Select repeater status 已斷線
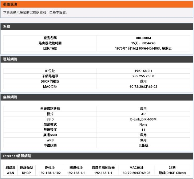 click(143, 145)
